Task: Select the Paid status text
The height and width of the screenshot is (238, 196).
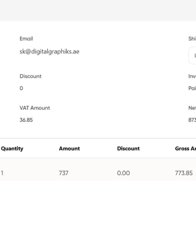Action: [x=192, y=88]
